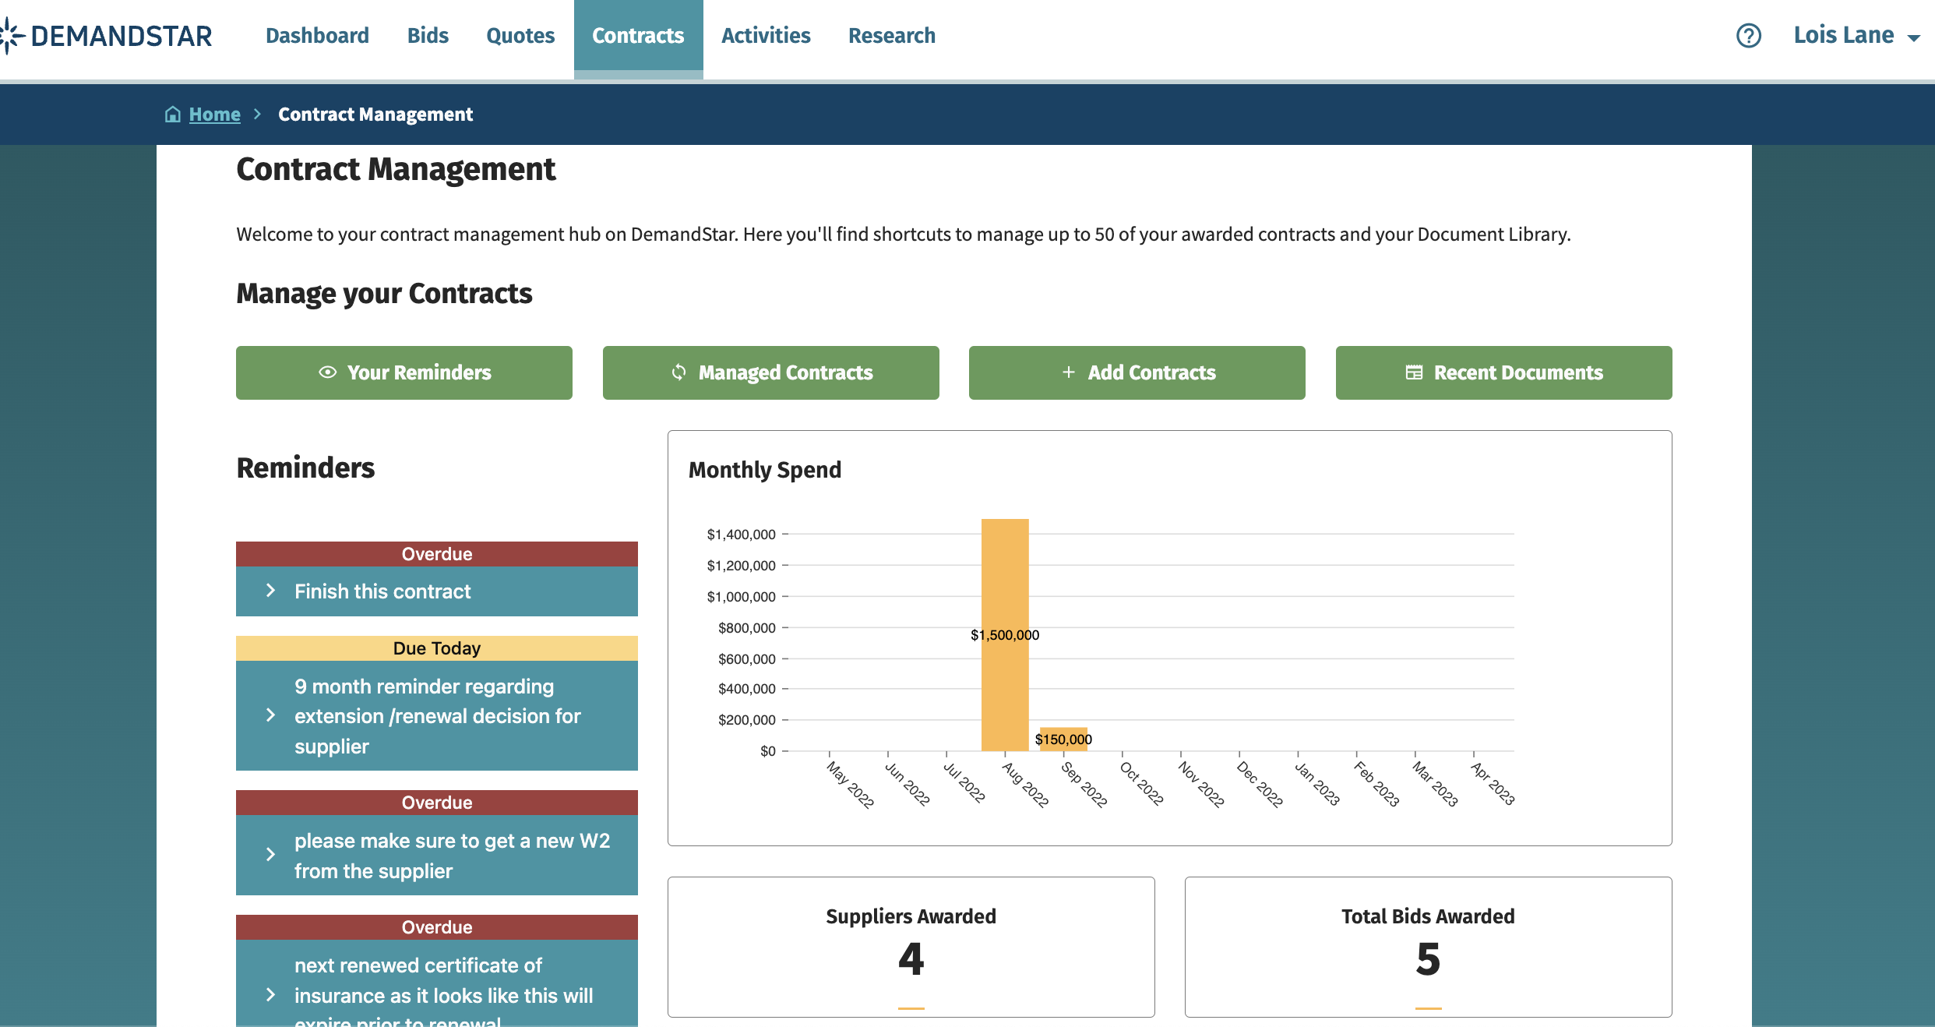Navigate using the Home breadcrumb link
Image resolution: width=1935 pixels, height=1027 pixels.
[213, 114]
